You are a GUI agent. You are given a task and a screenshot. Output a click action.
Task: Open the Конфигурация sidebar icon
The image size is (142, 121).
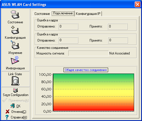(x=15, y=30)
